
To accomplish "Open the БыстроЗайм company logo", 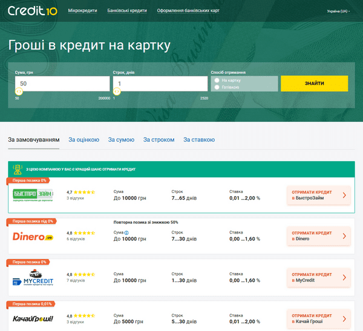I will 33,195.
